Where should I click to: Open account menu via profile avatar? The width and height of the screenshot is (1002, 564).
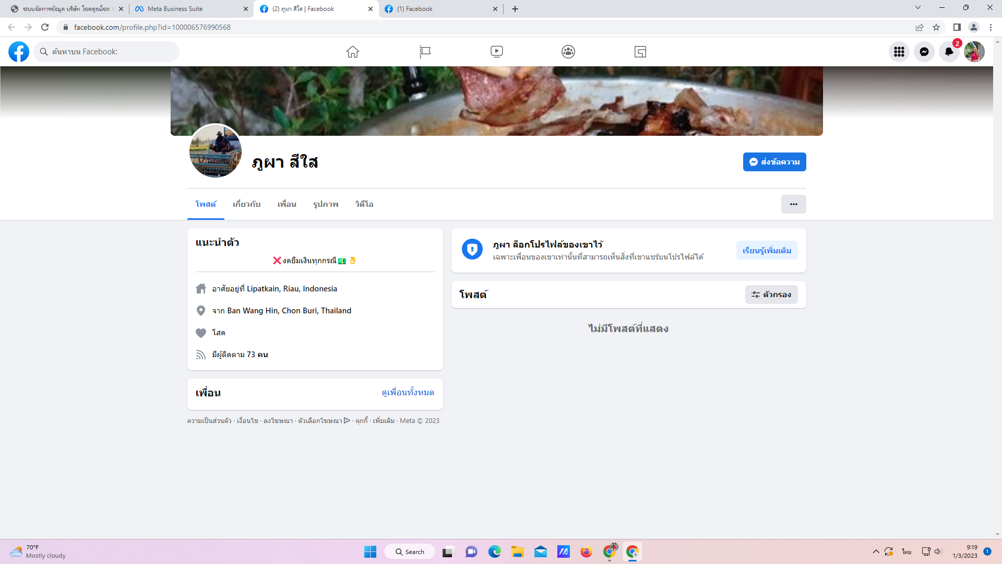click(x=974, y=52)
